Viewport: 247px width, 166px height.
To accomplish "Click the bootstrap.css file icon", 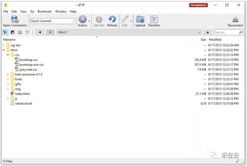I will tap(17, 59).
